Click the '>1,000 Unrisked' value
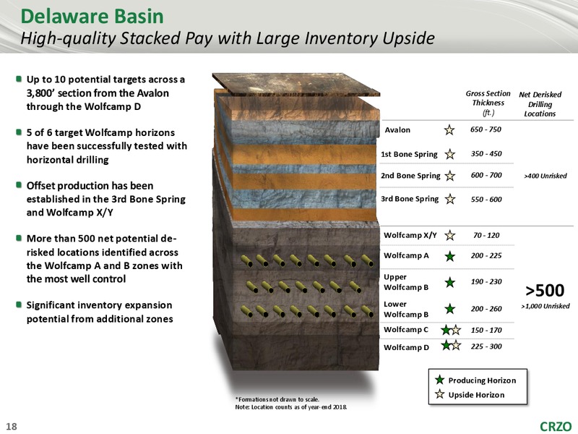Viewport: 578px width, 434px height. pyautogui.click(x=545, y=306)
